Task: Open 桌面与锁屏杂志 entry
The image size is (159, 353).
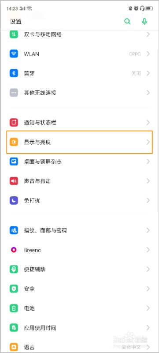Action: coord(79,161)
